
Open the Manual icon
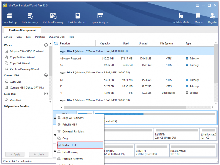[x=199, y=18]
